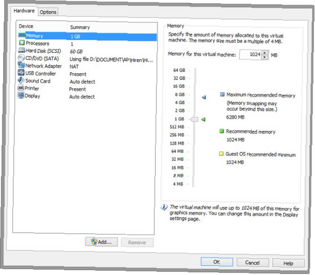Click the 256 MB slider label

pyautogui.click(x=177, y=135)
